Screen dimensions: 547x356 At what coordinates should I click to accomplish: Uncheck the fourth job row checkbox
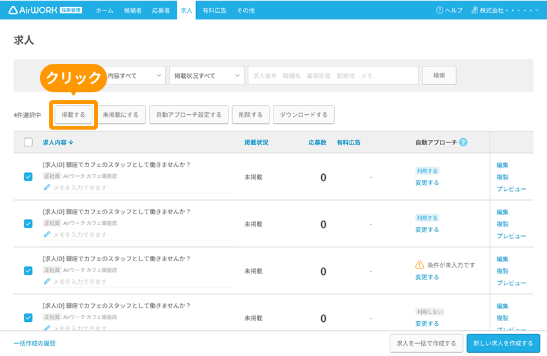coord(28,318)
